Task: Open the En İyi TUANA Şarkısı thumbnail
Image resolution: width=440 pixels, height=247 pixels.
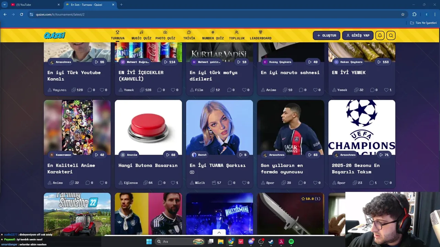Action: point(219,127)
